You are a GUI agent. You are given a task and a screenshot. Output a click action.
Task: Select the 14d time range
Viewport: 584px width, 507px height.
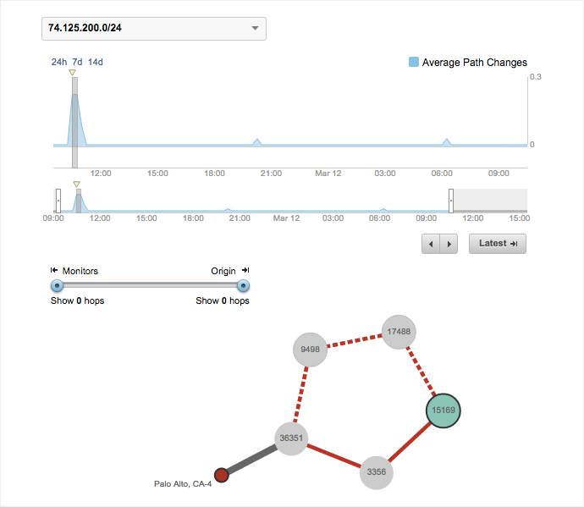(x=96, y=62)
